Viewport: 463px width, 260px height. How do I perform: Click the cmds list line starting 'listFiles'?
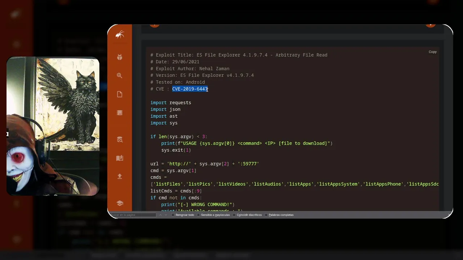click(x=294, y=184)
